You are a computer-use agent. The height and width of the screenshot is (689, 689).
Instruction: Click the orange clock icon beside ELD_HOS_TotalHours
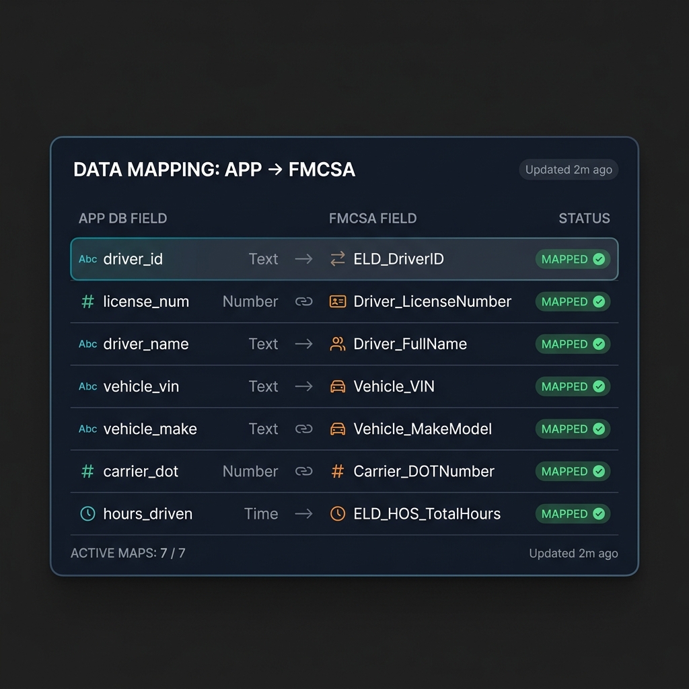click(338, 513)
